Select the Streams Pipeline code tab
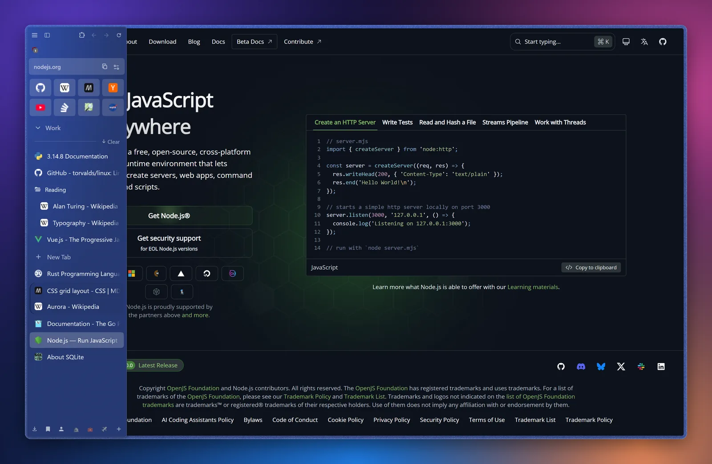712x464 pixels. 505,122
